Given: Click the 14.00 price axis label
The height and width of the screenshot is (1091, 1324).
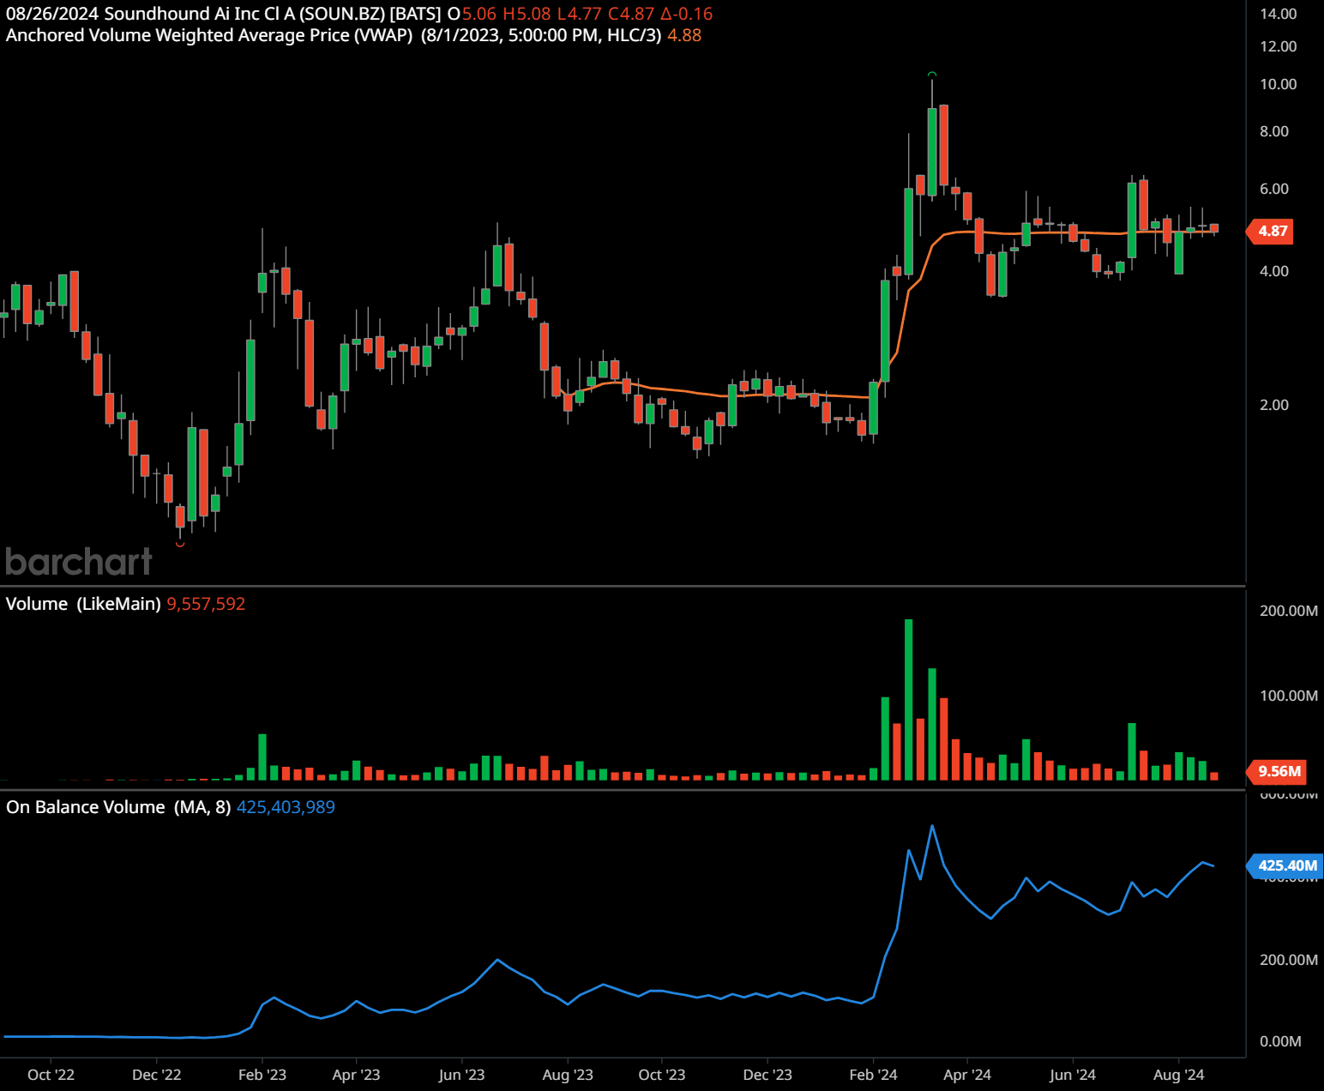Looking at the screenshot, I should point(1278,14).
